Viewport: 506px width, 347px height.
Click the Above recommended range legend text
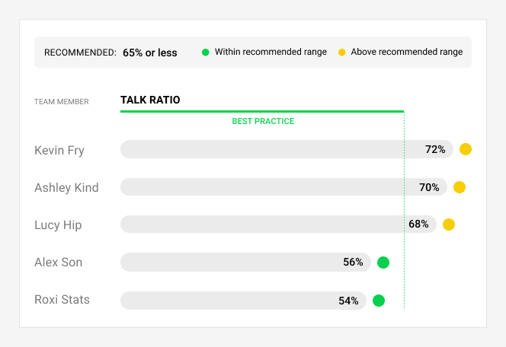coord(407,52)
